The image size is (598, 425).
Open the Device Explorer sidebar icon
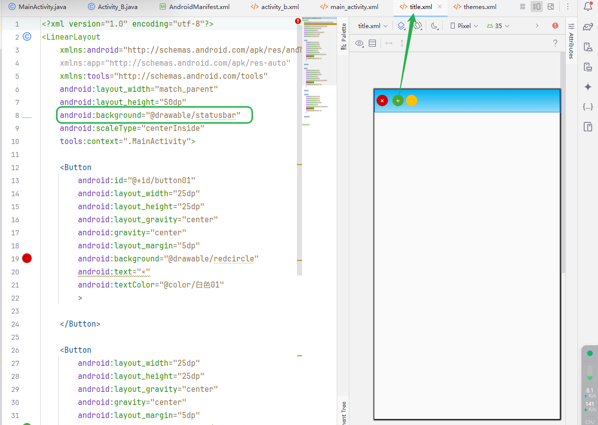588,127
